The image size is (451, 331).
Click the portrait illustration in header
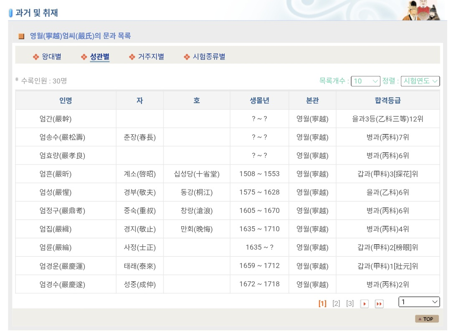point(421,10)
